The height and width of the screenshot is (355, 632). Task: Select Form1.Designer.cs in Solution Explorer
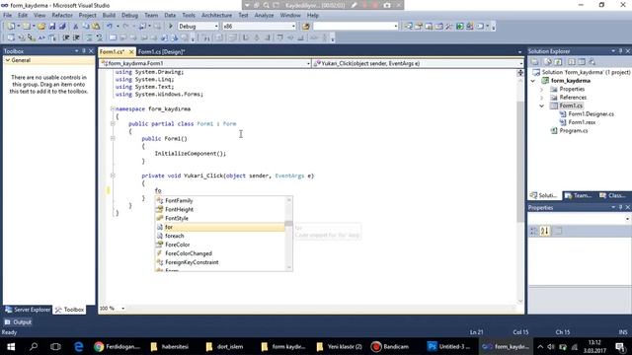coord(591,114)
